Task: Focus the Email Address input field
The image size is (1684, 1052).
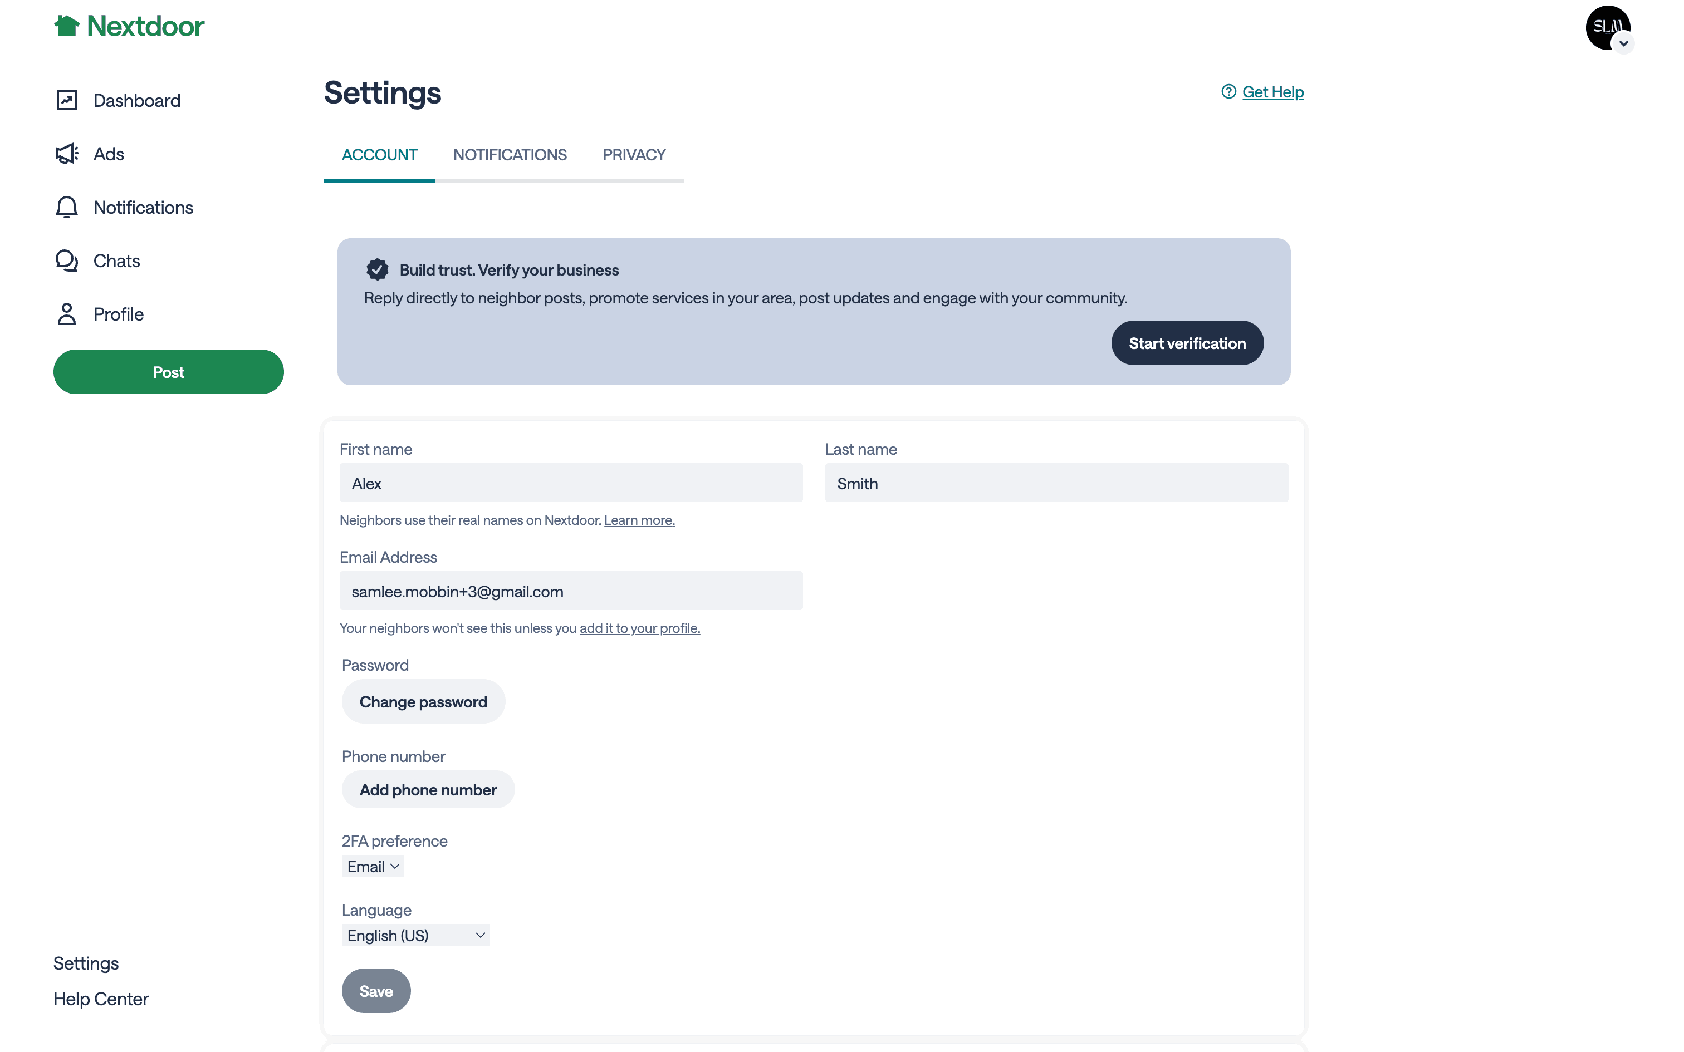Action: (x=571, y=591)
